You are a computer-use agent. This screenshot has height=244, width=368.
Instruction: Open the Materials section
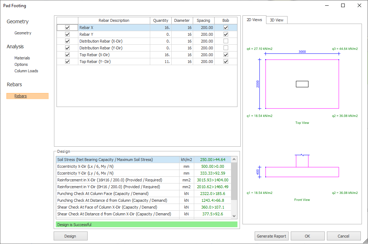(x=22, y=58)
